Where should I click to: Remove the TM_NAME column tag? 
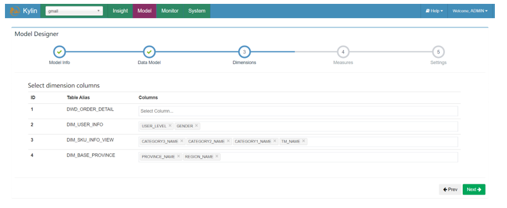(303, 141)
